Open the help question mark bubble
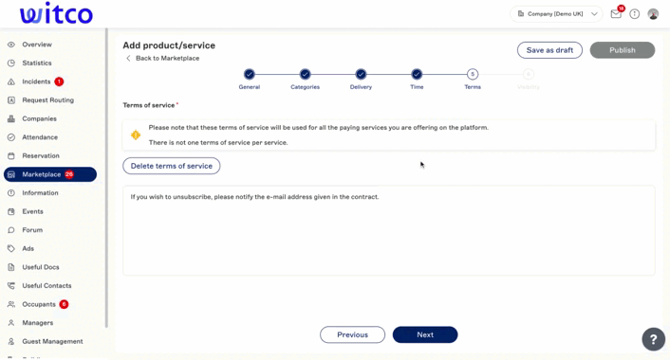The width and height of the screenshot is (670, 360). (x=653, y=339)
